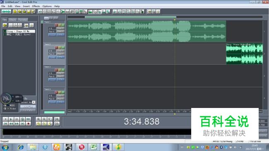Viewport: 269px width, 151px height.
Task: Click Play to End circled play button
Action: [x=22, y=119]
